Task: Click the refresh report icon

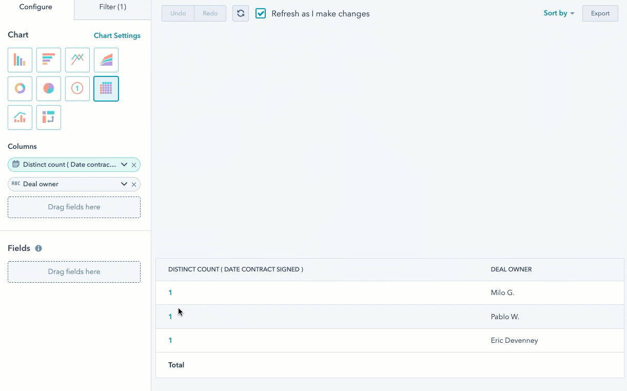Action: tap(240, 13)
